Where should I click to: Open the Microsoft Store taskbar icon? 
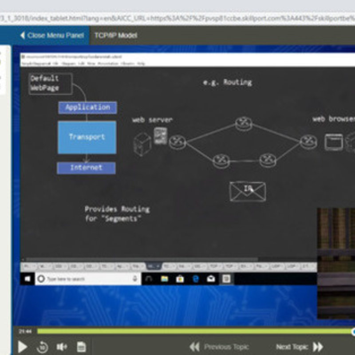click(x=180, y=279)
